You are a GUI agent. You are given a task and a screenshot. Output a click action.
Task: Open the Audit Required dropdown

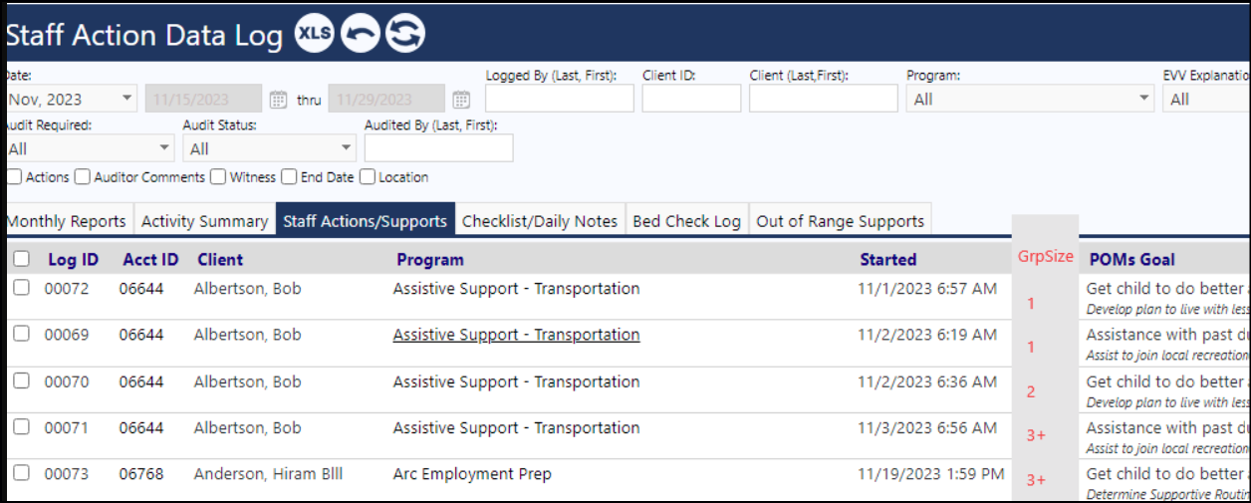[x=87, y=148]
